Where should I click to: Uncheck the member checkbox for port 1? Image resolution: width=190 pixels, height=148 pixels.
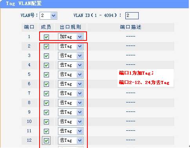pos(46,37)
